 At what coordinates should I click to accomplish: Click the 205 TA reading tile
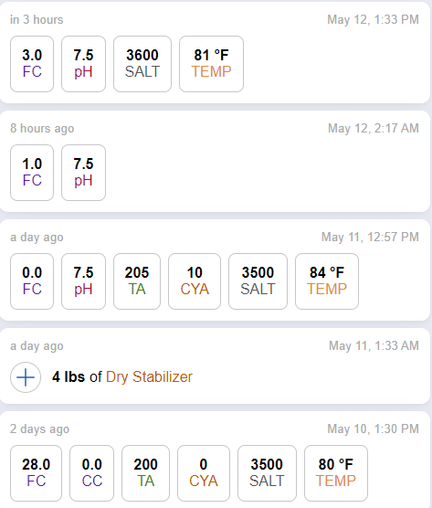137,281
